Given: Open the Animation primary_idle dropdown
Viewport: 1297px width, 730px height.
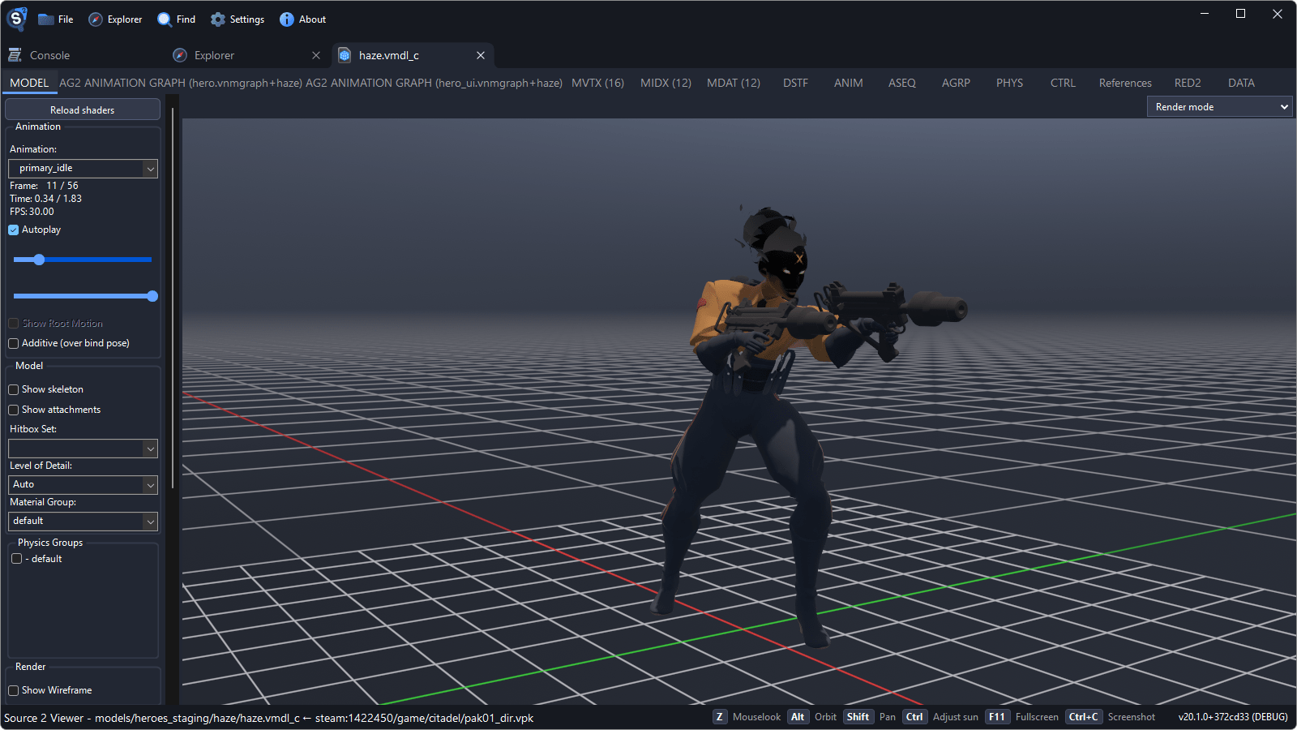Looking at the screenshot, I should coord(83,169).
